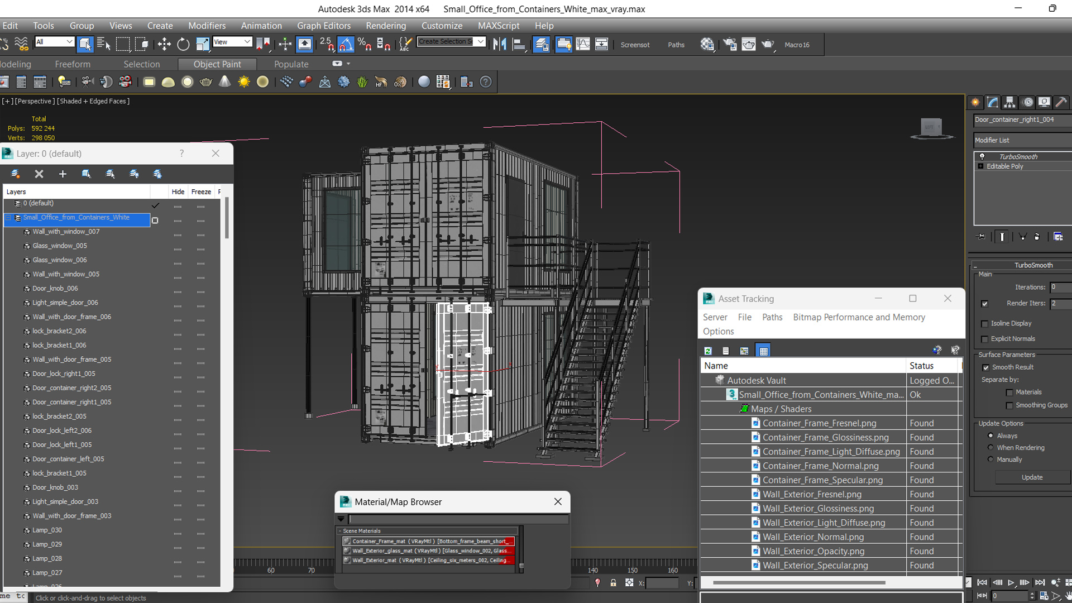Open the Motion command panel tab
This screenshot has height=603, width=1072.
tap(1027, 102)
